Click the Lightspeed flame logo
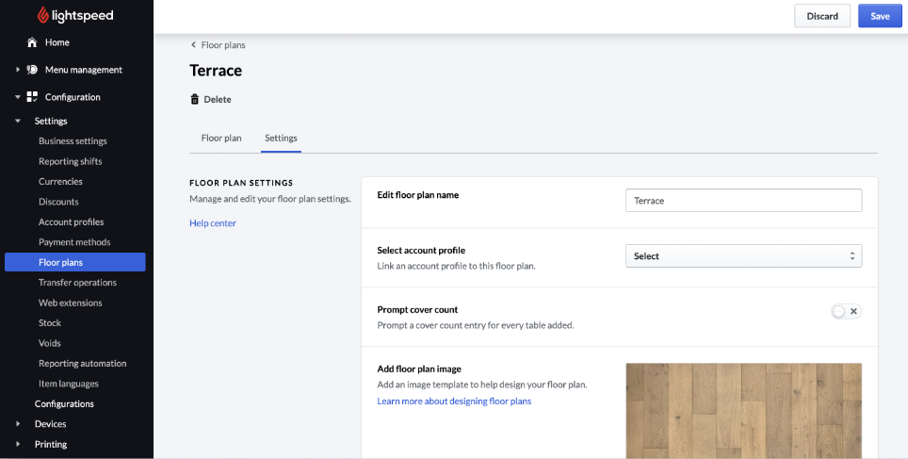The height and width of the screenshot is (459, 908). coord(44,15)
